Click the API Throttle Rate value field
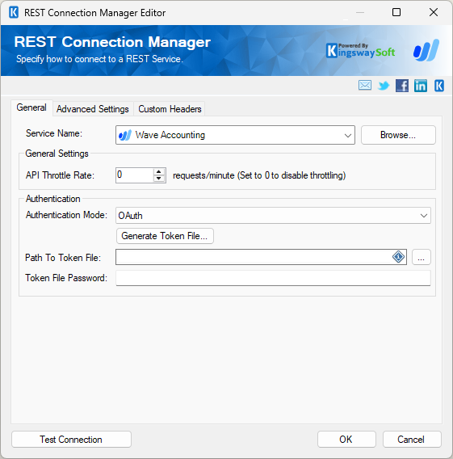 [135, 175]
